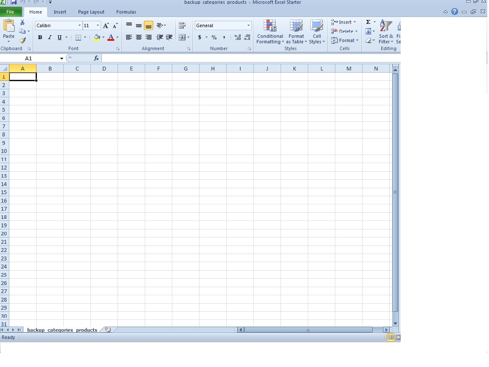Screen dimensions: 489x367
Task: Apply Percent Style format
Action: pos(214,37)
